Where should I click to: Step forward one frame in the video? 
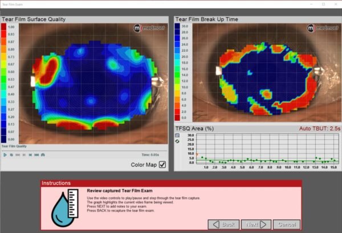(x=30, y=155)
